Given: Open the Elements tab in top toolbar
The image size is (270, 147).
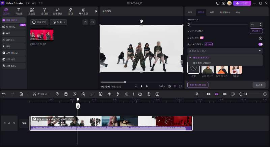Looking at the screenshot, I should (x=32, y=11).
